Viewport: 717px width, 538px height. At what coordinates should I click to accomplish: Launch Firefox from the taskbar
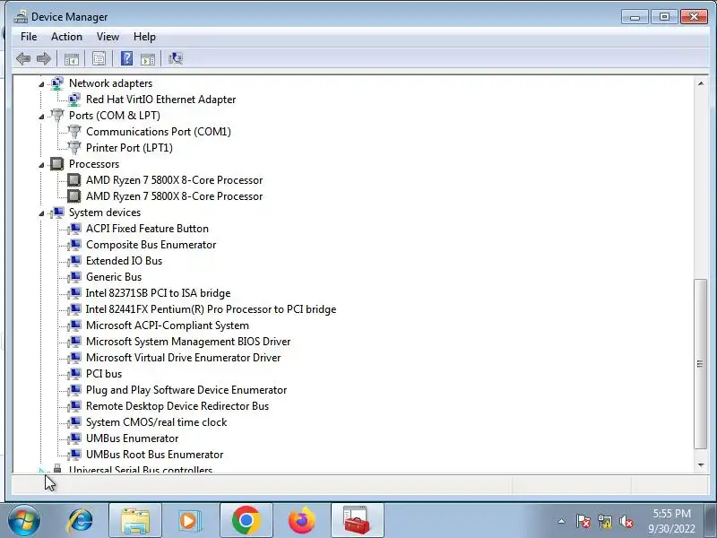(x=302, y=521)
